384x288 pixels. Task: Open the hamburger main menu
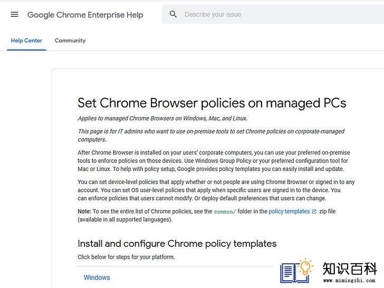pos(14,14)
